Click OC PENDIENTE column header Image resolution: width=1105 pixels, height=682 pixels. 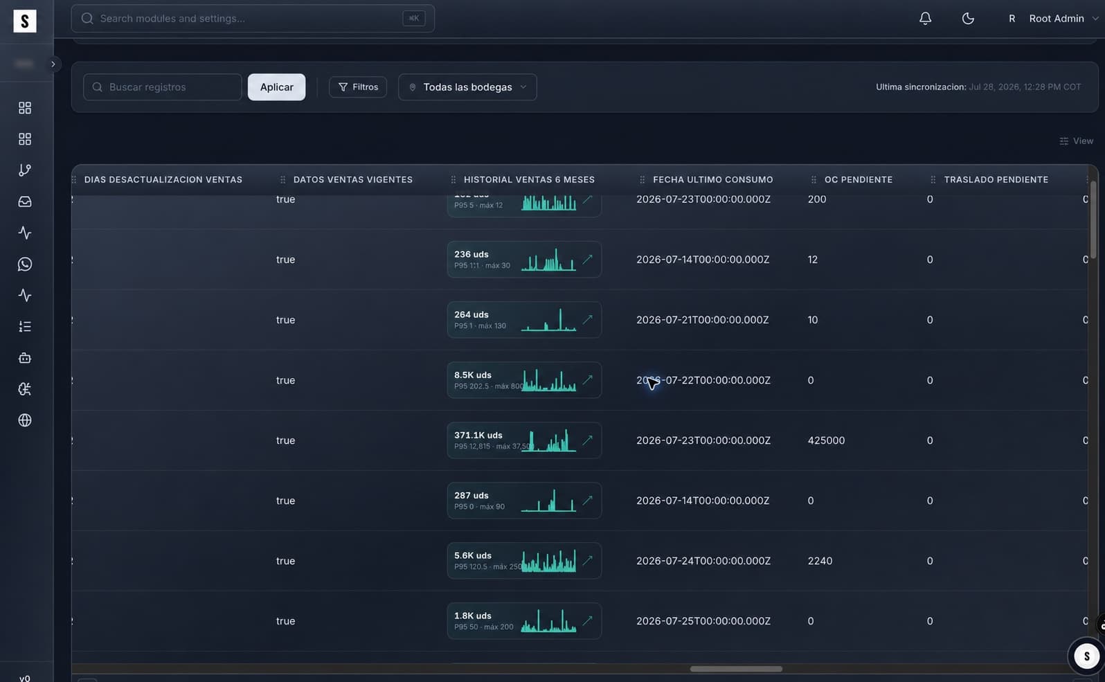tap(859, 180)
